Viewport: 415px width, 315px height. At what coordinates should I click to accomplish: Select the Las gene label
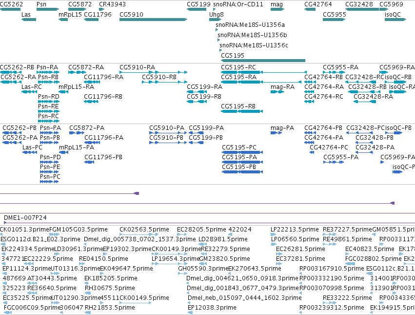click(26, 15)
